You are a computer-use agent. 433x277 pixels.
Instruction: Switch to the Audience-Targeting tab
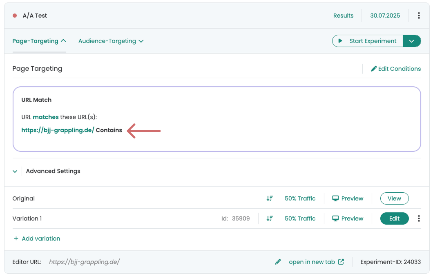111,41
